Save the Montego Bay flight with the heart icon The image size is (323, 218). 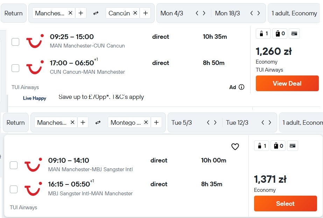point(235,147)
